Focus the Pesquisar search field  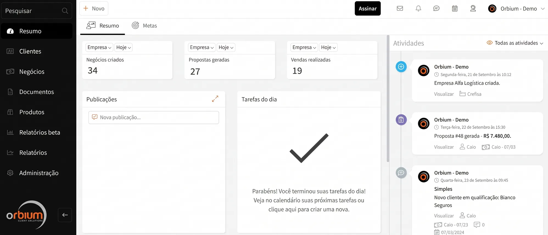tap(37, 11)
